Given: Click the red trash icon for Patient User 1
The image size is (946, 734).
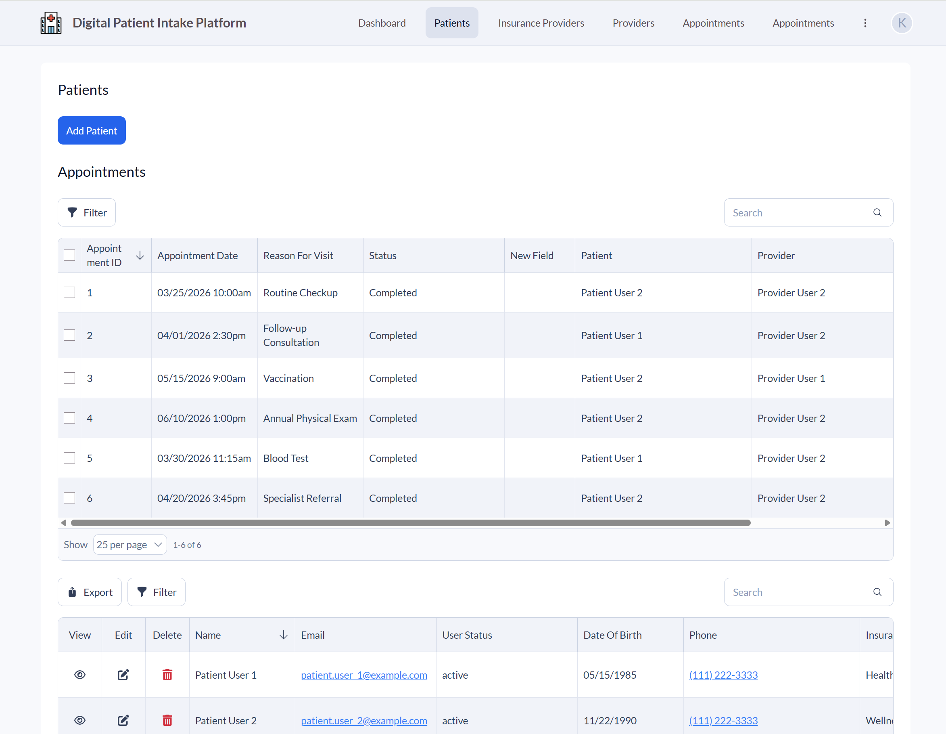Looking at the screenshot, I should point(167,675).
